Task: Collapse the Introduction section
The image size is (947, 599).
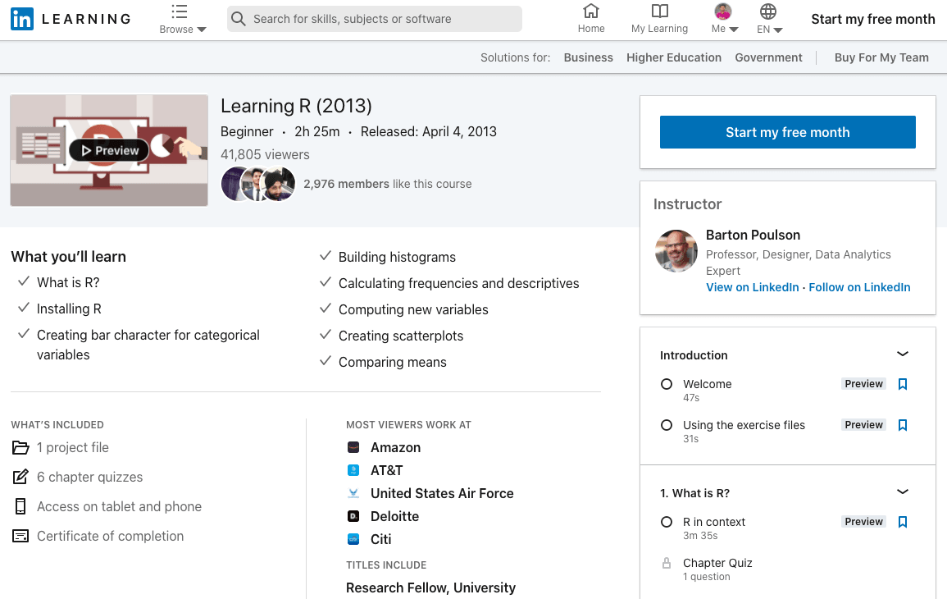Action: pos(902,354)
